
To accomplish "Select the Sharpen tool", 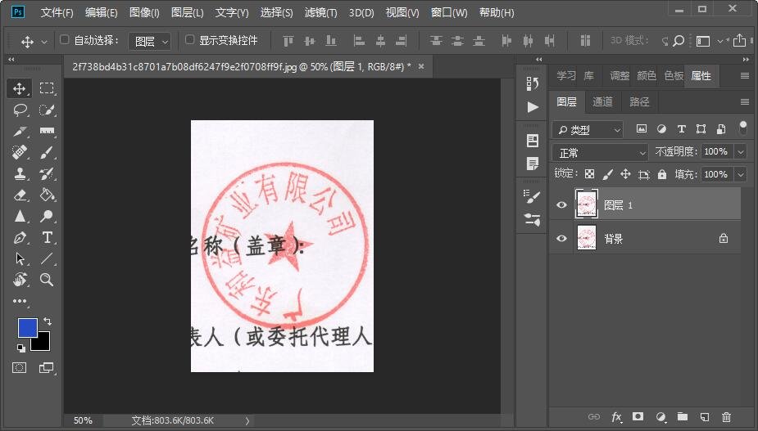I will (20, 216).
